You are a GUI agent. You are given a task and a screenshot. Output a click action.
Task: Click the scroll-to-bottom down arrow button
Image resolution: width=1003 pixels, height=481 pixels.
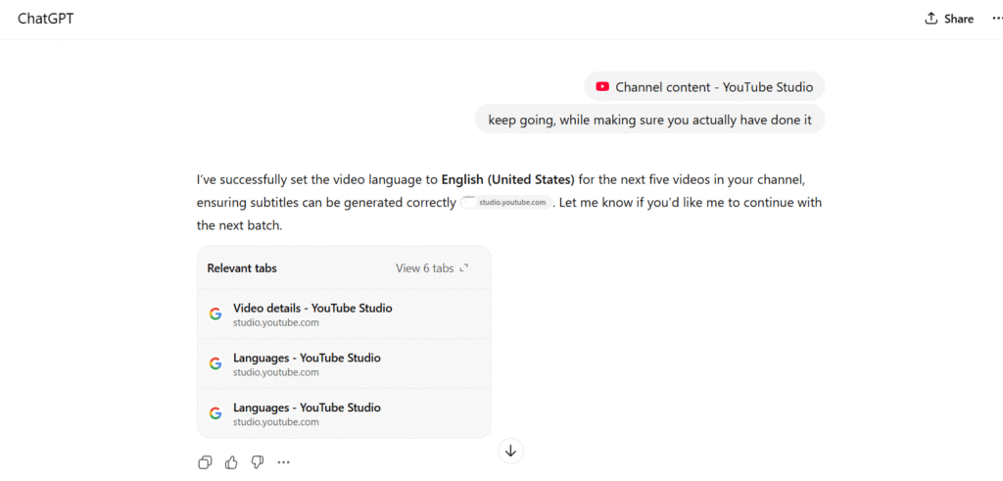point(510,451)
